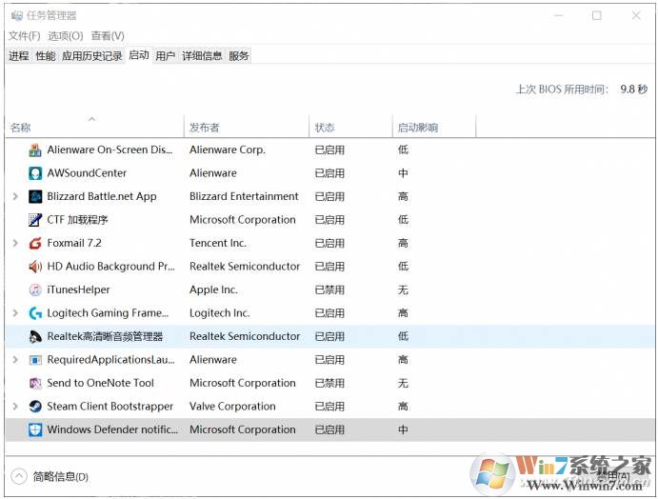Expand the Foxmail 7.2 startup entry

pyautogui.click(x=15, y=243)
